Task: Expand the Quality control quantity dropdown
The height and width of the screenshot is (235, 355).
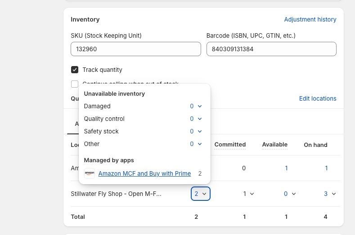Action: (x=196, y=119)
